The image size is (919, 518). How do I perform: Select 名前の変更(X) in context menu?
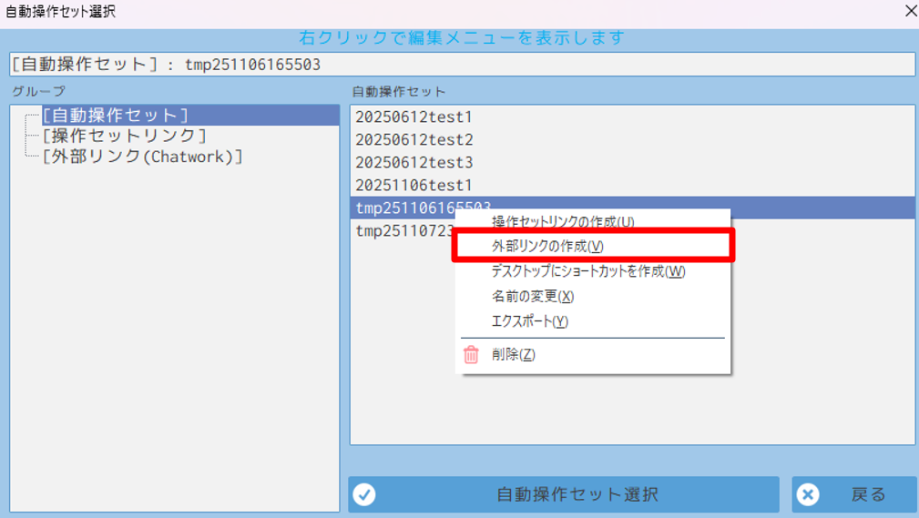point(533,297)
